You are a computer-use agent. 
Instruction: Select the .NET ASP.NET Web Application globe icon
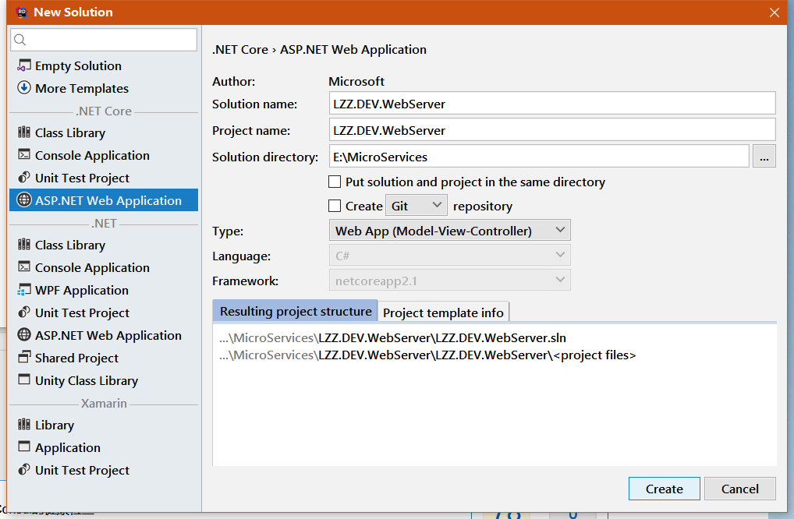(x=24, y=334)
